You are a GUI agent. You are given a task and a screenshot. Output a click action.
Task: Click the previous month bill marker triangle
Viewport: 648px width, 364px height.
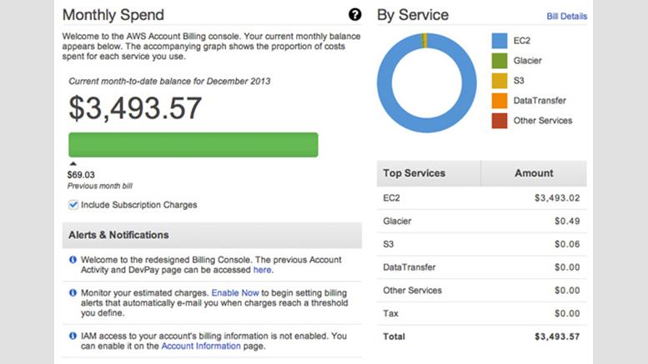pos(73,164)
